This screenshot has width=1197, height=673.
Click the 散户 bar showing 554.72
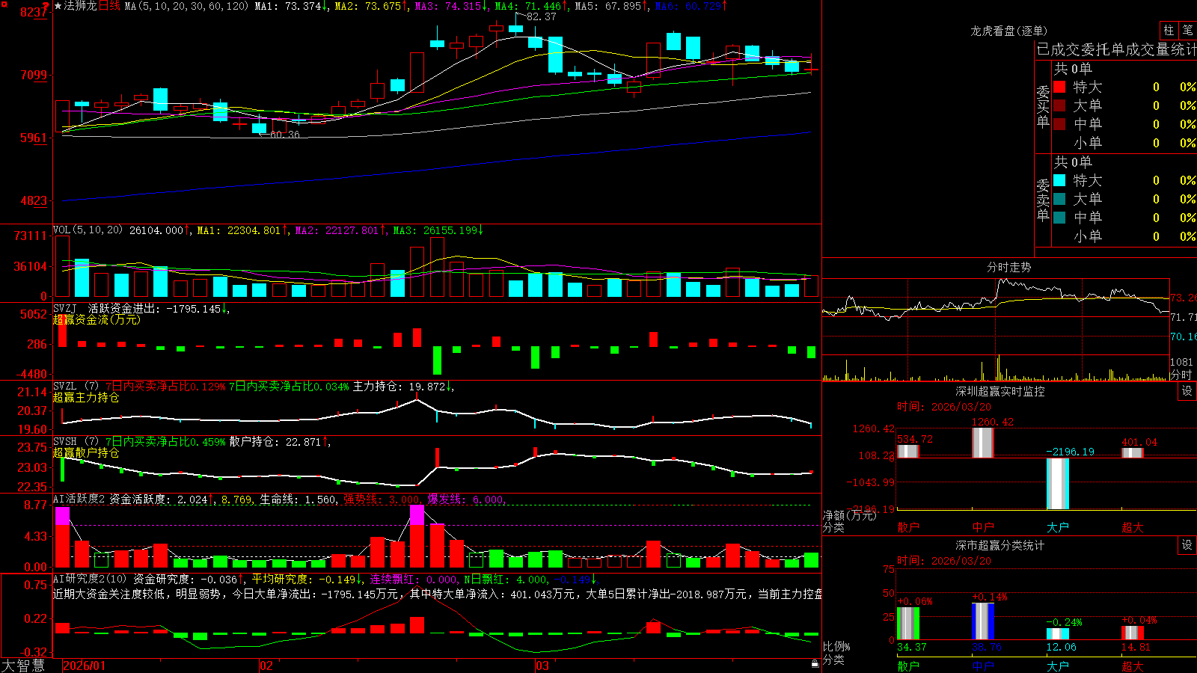tap(908, 451)
